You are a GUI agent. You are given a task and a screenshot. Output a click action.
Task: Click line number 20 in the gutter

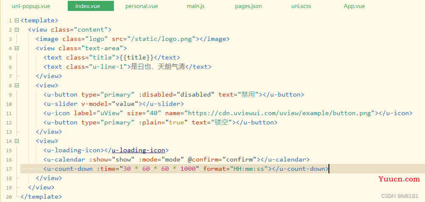pos(8,197)
